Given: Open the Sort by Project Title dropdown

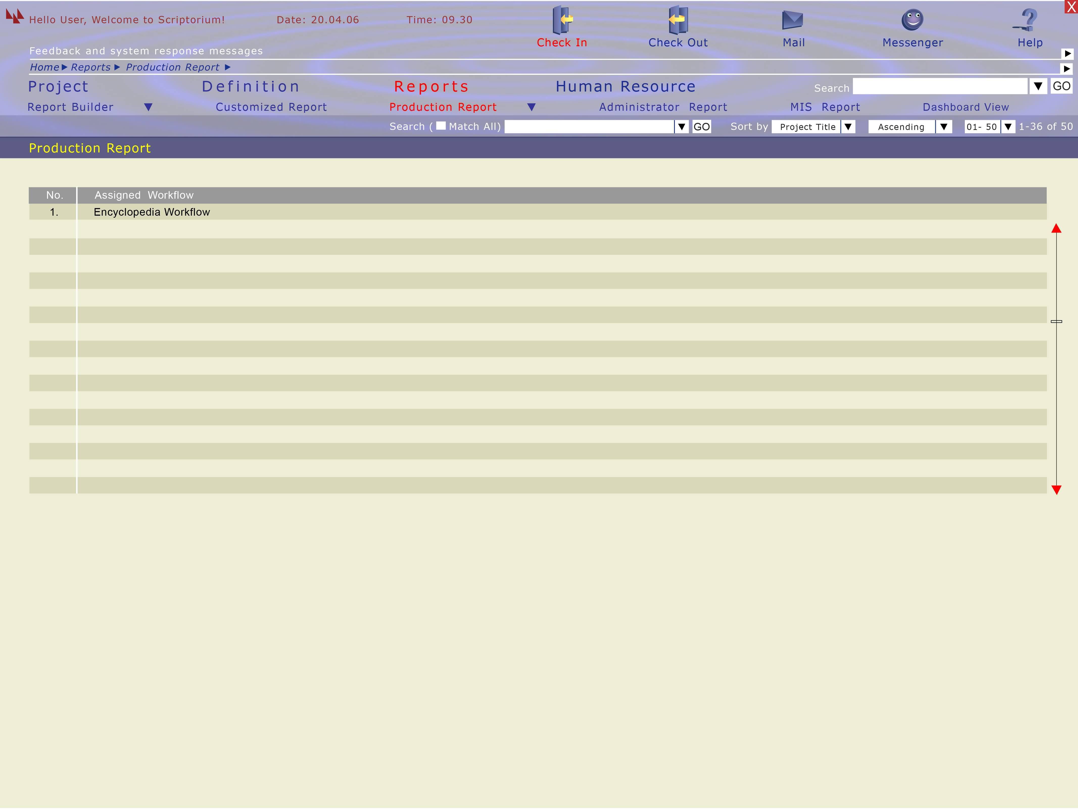Looking at the screenshot, I should pos(848,127).
